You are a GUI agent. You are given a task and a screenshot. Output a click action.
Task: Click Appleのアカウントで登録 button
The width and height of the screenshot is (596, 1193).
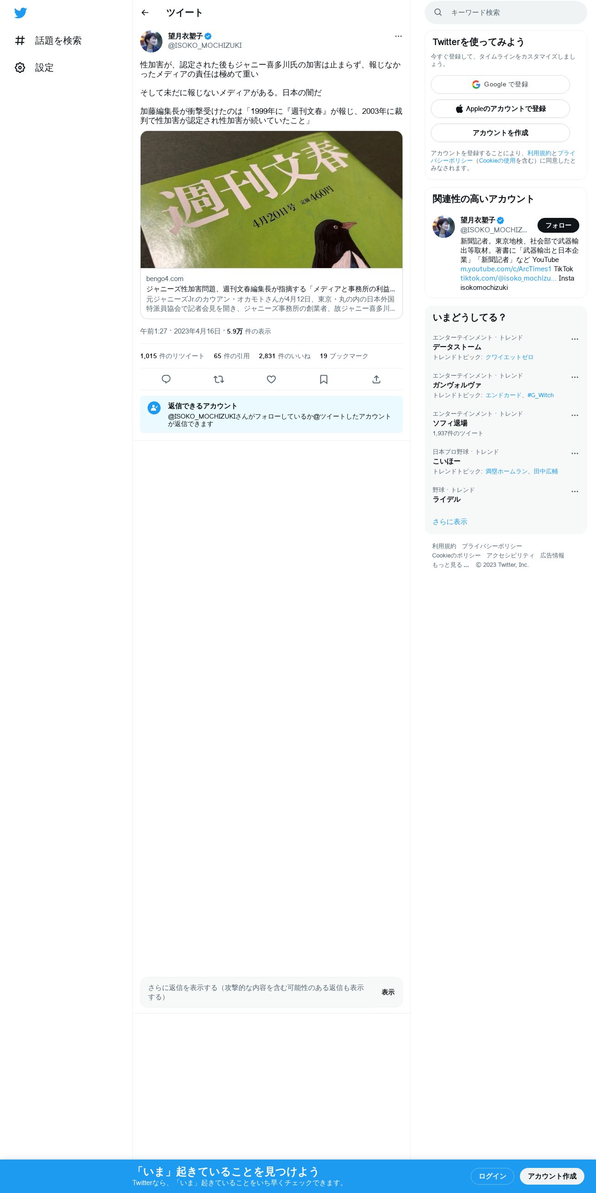click(500, 109)
